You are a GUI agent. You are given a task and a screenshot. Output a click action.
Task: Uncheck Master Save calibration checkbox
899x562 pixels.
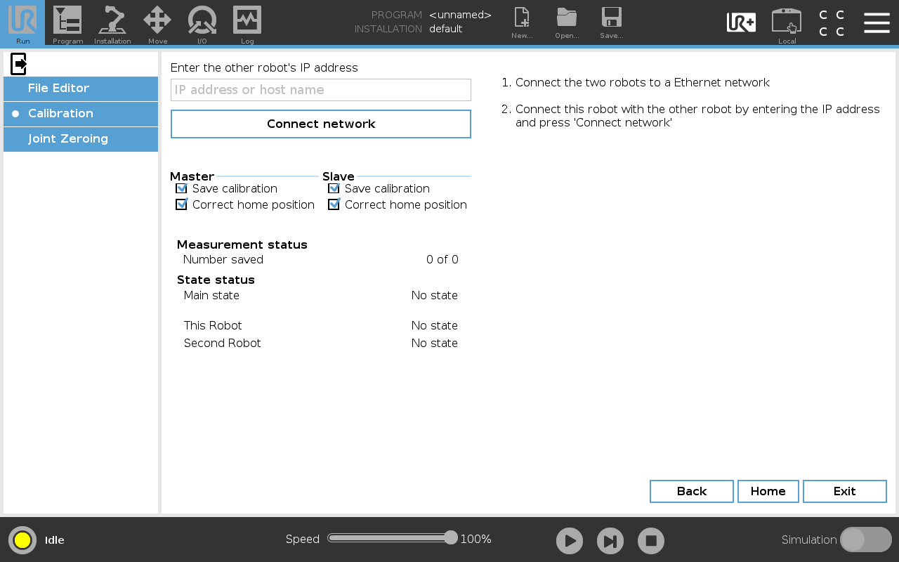tap(181, 188)
